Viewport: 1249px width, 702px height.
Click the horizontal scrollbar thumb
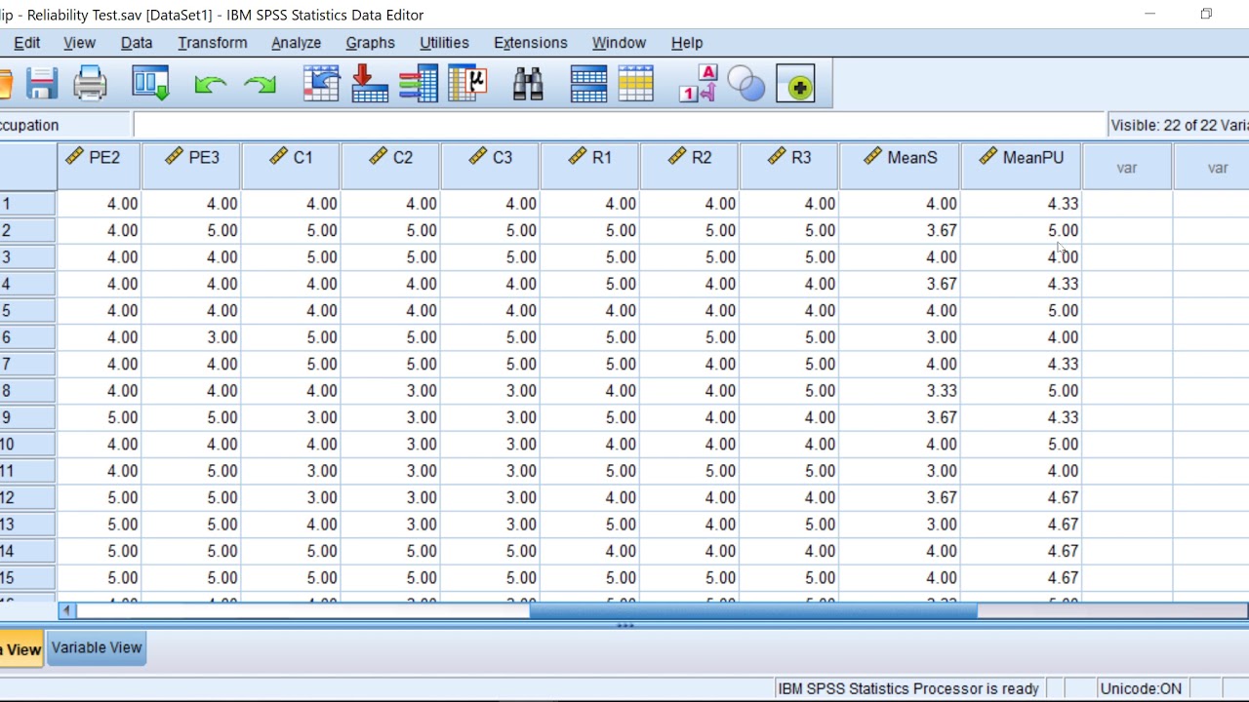point(752,611)
